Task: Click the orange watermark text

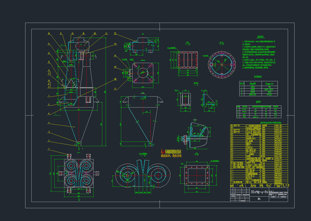Action: [171, 153]
